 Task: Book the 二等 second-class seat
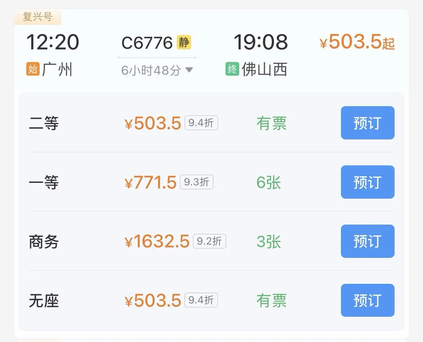pos(367,123)
